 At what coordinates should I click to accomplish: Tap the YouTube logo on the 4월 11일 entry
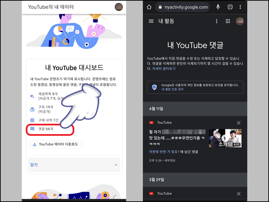[151, 123]
